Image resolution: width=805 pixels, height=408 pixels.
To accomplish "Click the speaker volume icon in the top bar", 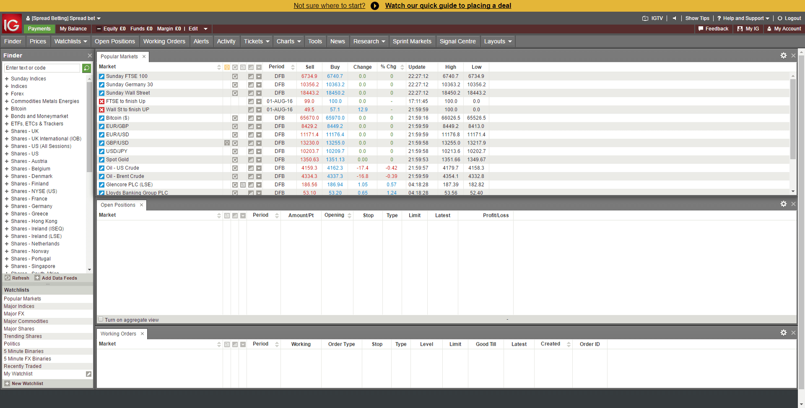I will coord(674,18).
